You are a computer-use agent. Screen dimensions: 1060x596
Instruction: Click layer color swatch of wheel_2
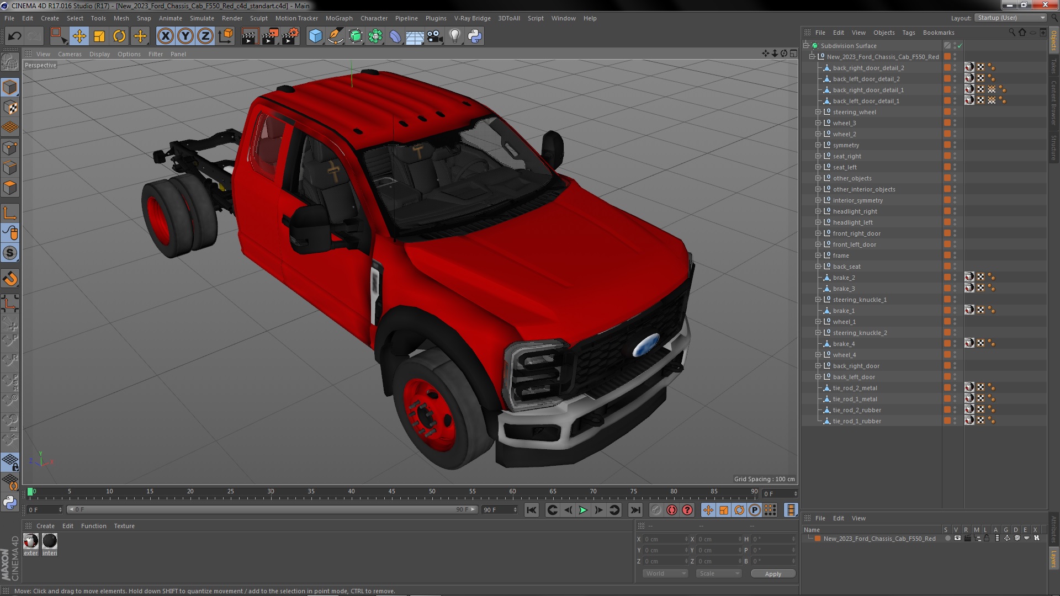947,134
